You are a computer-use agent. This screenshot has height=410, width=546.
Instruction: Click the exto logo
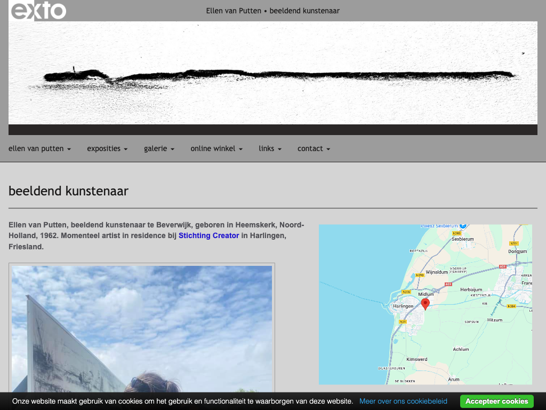pos(38,11)
